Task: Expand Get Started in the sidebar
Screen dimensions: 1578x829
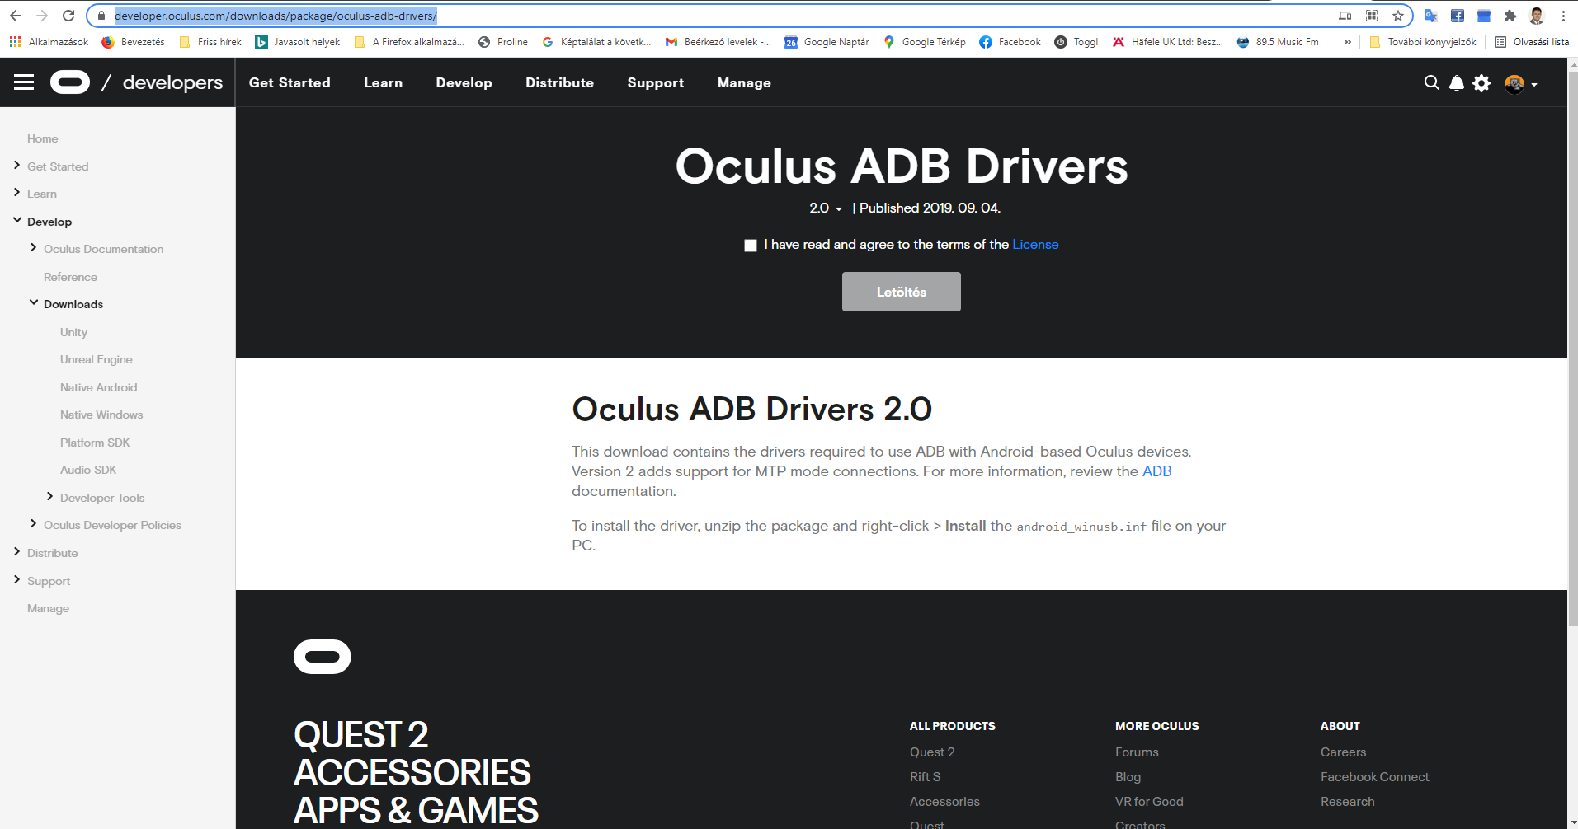Action: (17, 166)
